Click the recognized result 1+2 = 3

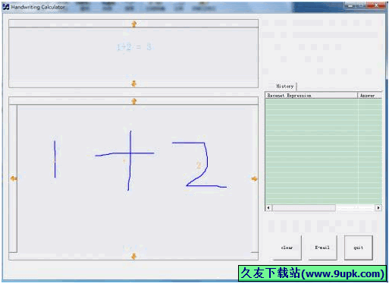(134, 47)
